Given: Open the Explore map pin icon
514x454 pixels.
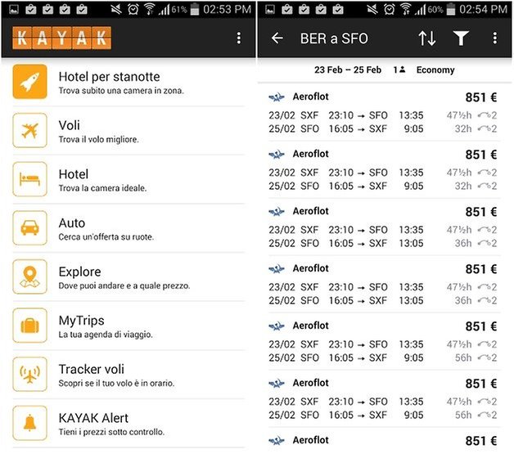Looking at the screenshot, I should 29,276.
